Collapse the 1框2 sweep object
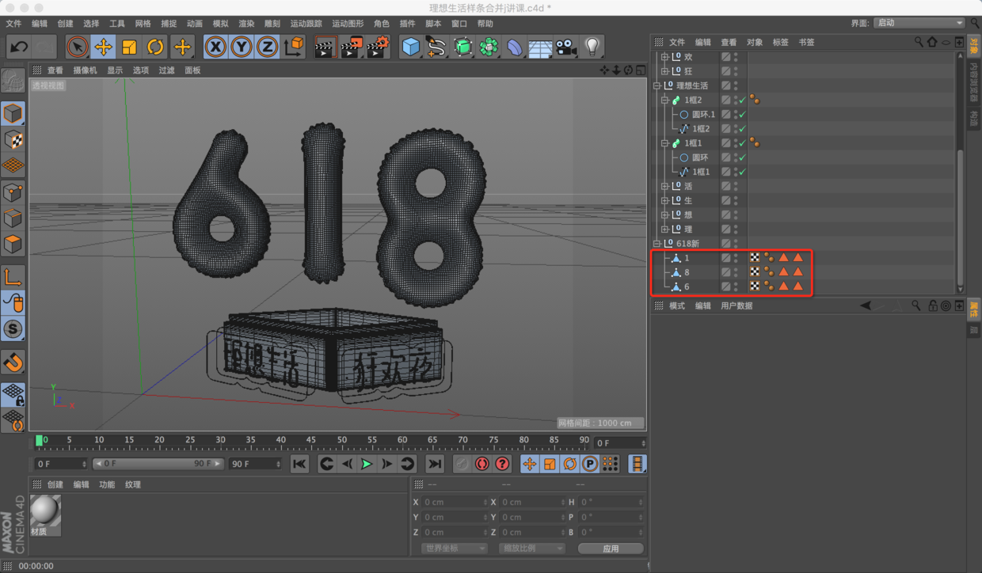Image resolution: width=982 pixels, height=573 pixels. coord(665,101)
